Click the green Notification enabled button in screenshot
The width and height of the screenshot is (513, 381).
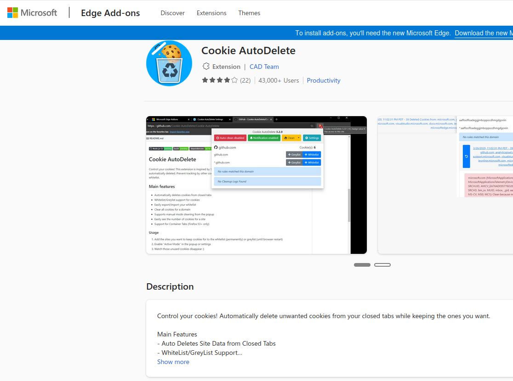click(264, 138)
